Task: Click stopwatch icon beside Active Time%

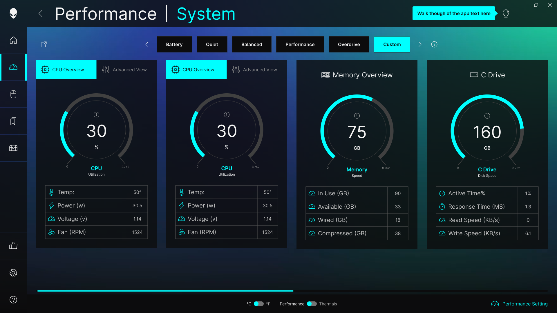Action: coord(442,193)
